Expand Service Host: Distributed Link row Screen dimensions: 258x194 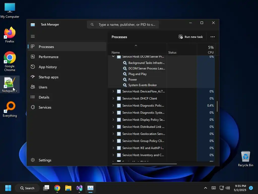click(113, 127)
